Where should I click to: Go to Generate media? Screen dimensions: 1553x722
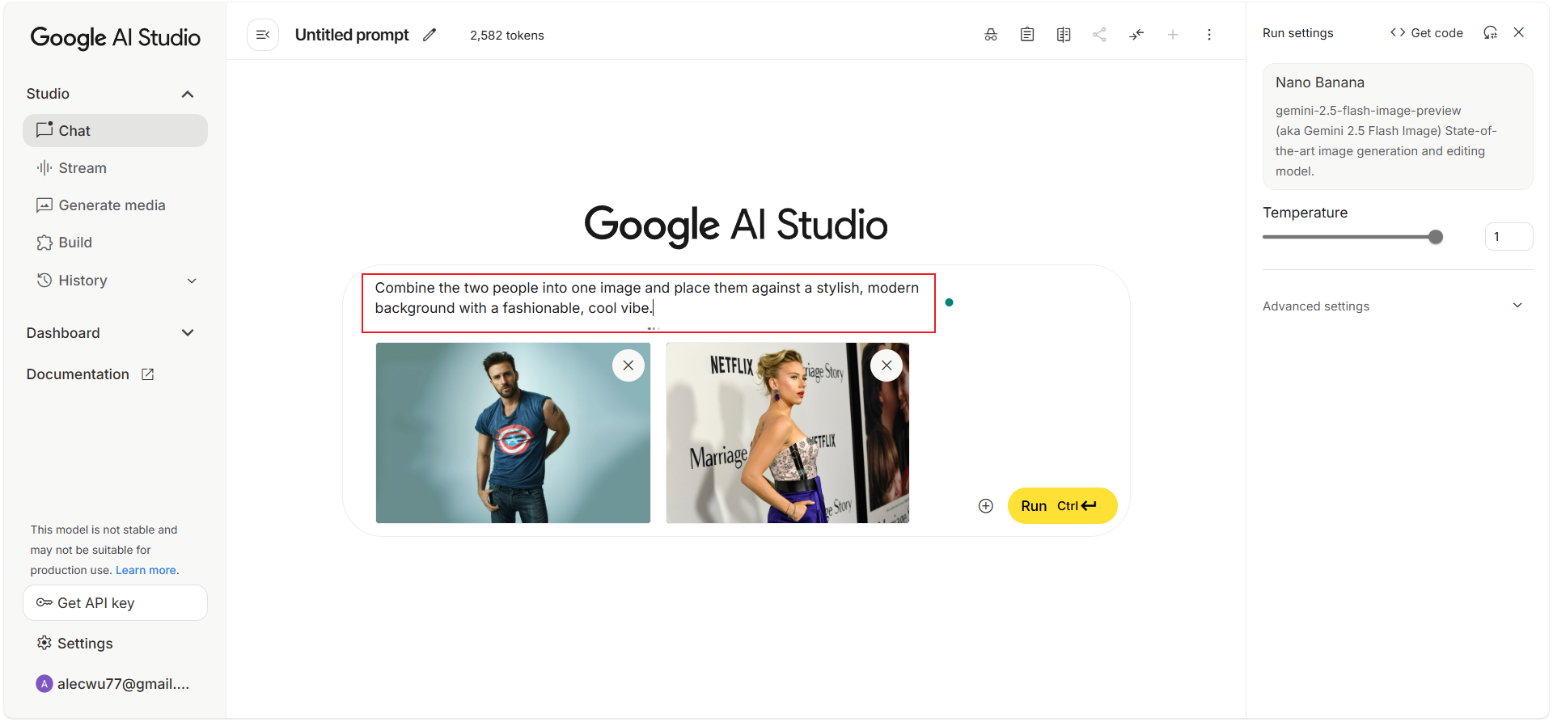pyautogui.click(x=112, y=205)
